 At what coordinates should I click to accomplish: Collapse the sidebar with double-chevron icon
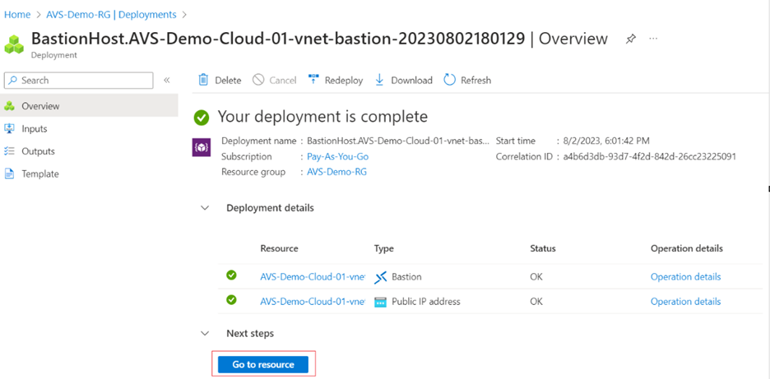click(x=166, y=80)
